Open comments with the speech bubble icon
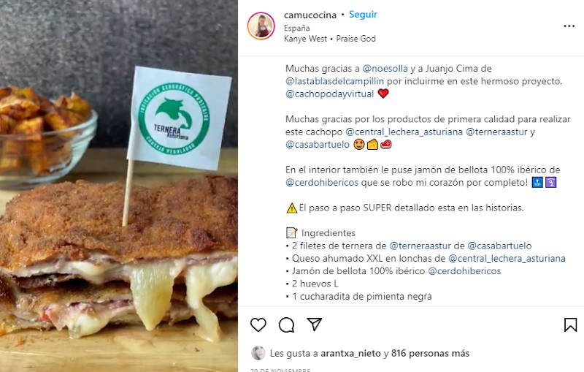The height and width of the screenshot is (372, 584). coord(286,324)
